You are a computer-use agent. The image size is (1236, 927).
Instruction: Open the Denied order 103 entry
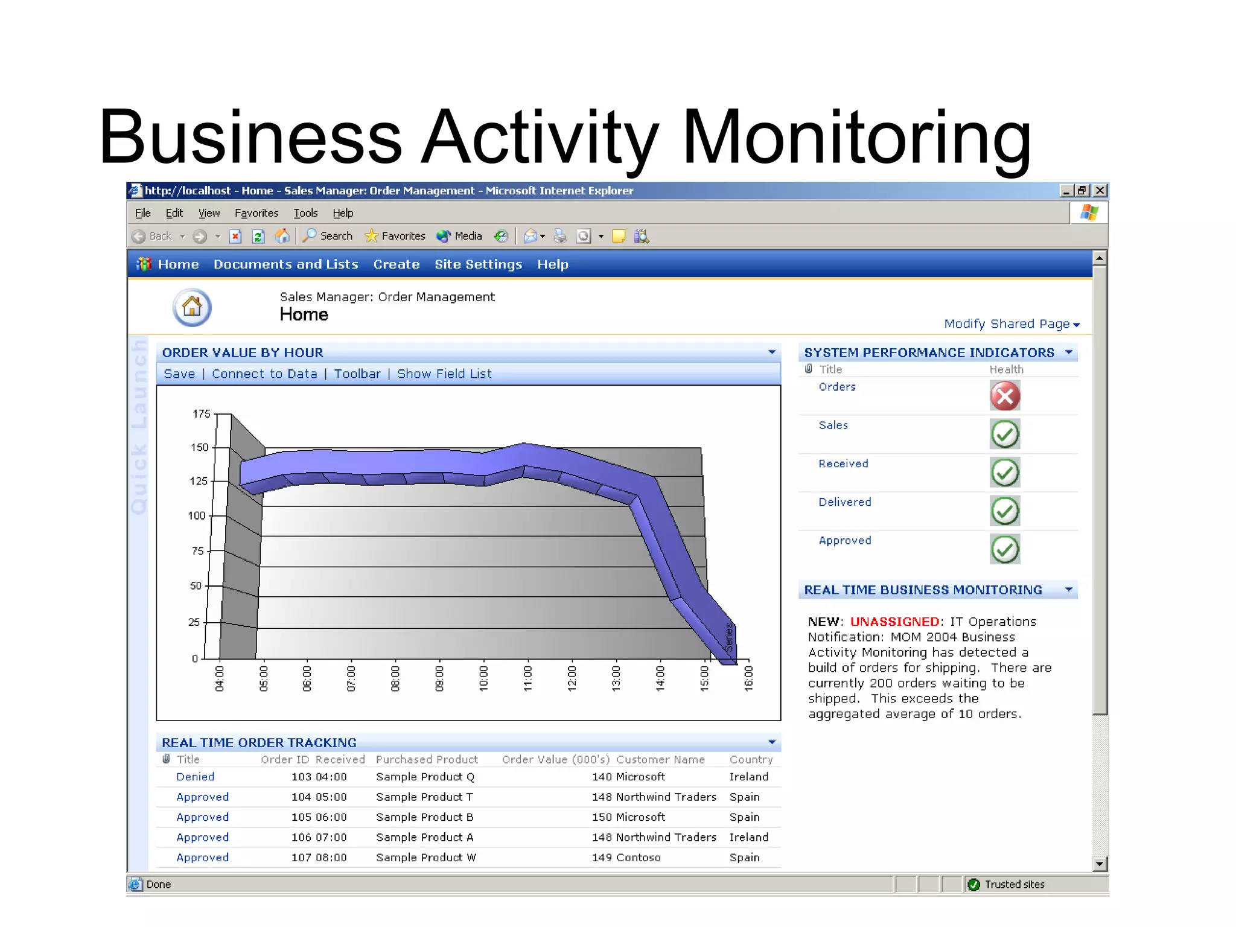195,777
